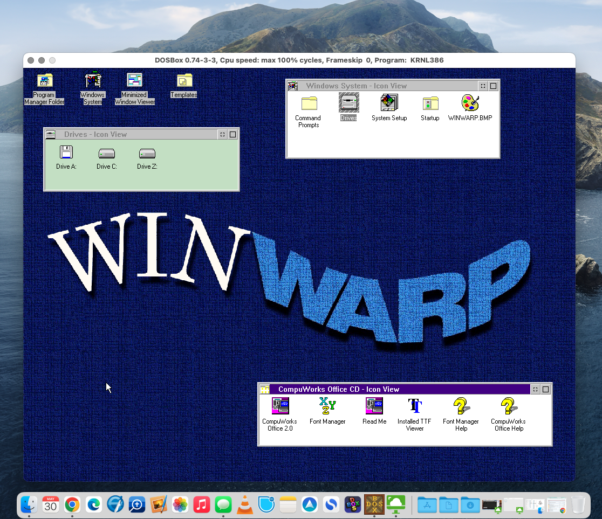Open the Trash in the Dock
The image size is (602, 519).
(x=578, y=504)
